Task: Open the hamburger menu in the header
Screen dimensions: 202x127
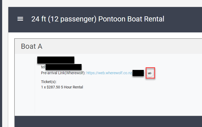Action: (x=20, y=19)
